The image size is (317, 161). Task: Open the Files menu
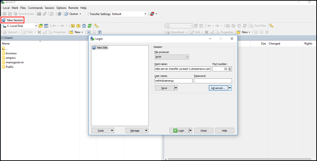23,8
